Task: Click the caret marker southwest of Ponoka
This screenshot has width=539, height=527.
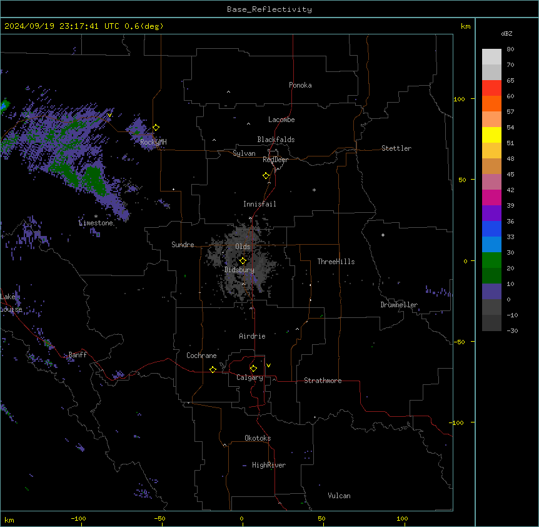Action: pos(228,92)
